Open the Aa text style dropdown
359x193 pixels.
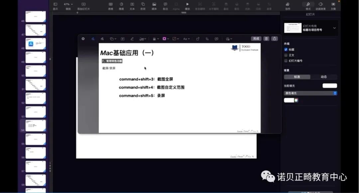tap(186, 39)
